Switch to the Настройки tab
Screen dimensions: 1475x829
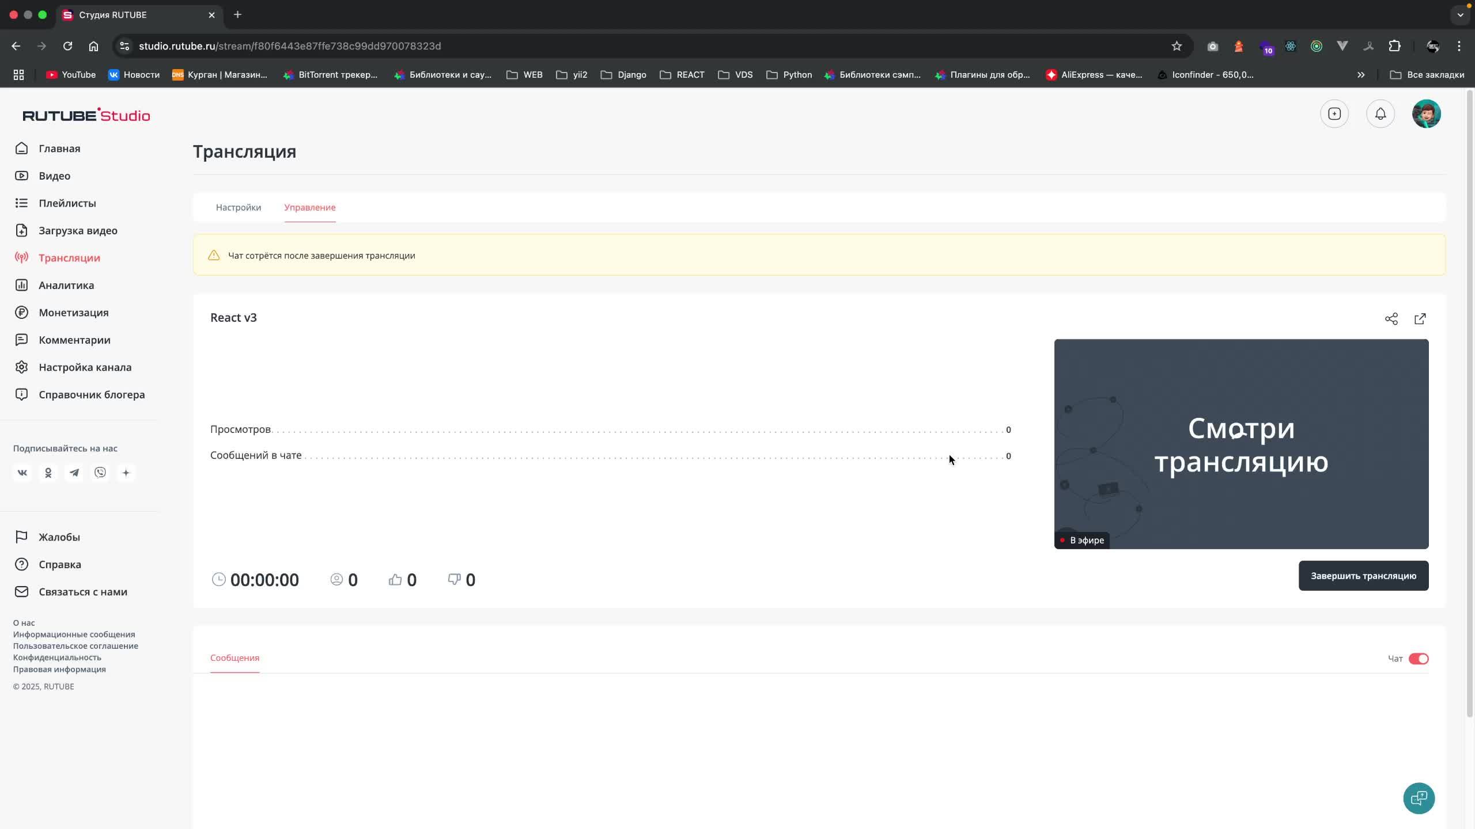(238, 207)
